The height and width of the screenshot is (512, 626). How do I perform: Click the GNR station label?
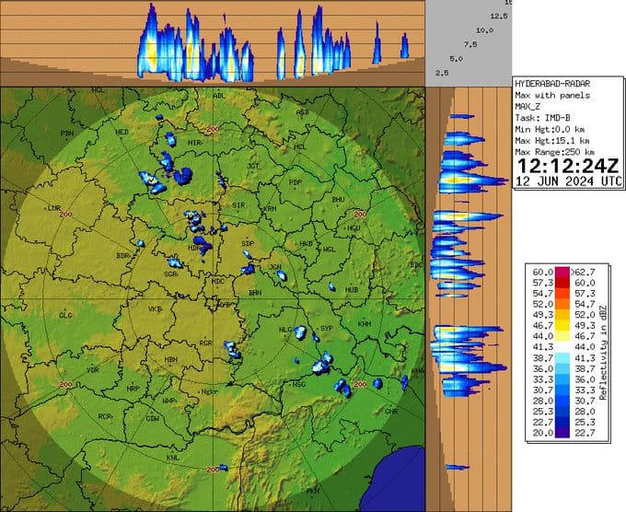(391, 412)
